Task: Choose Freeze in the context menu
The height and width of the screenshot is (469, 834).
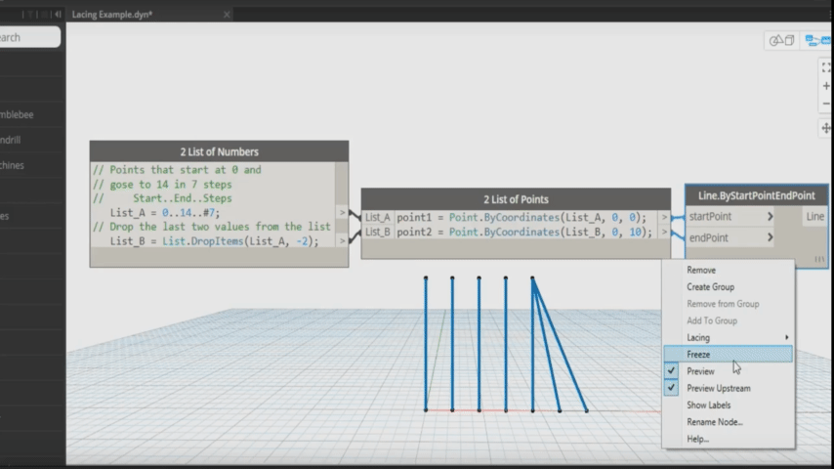Action: (728, 354)
